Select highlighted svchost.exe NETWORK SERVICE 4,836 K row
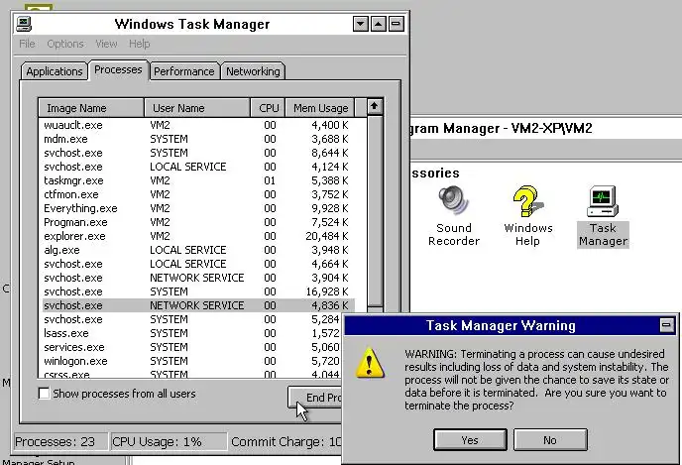Image resolution: width=682 pixels, height=465 pixels. pyautogui.click(x=198, y=305)
